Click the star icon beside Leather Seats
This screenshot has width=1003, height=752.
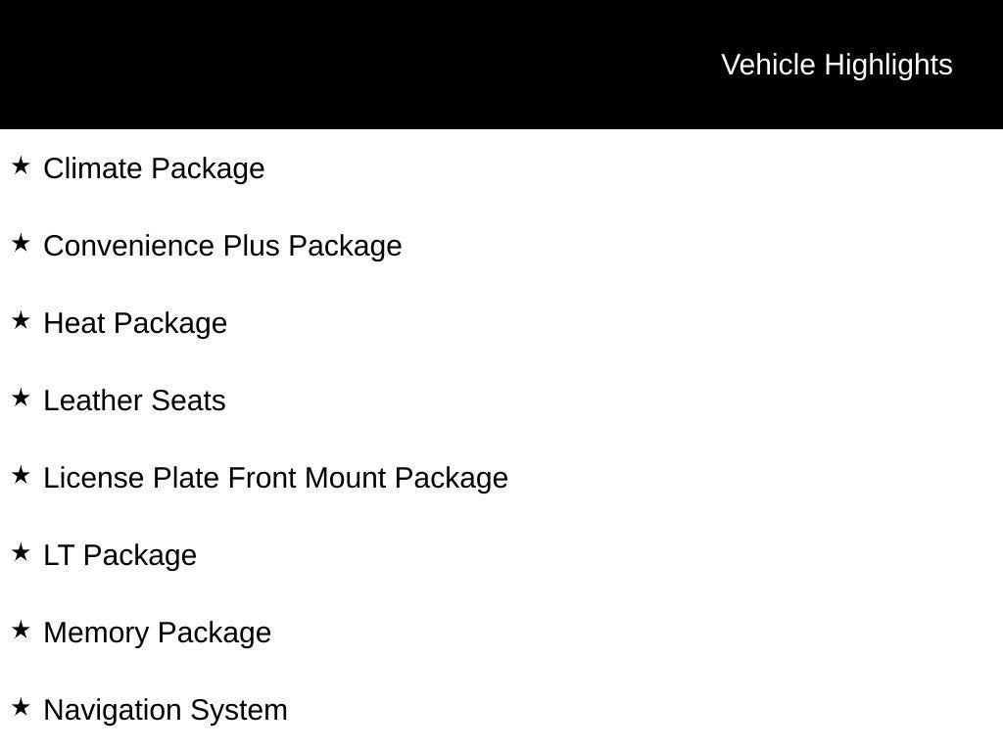pos(21,398)
